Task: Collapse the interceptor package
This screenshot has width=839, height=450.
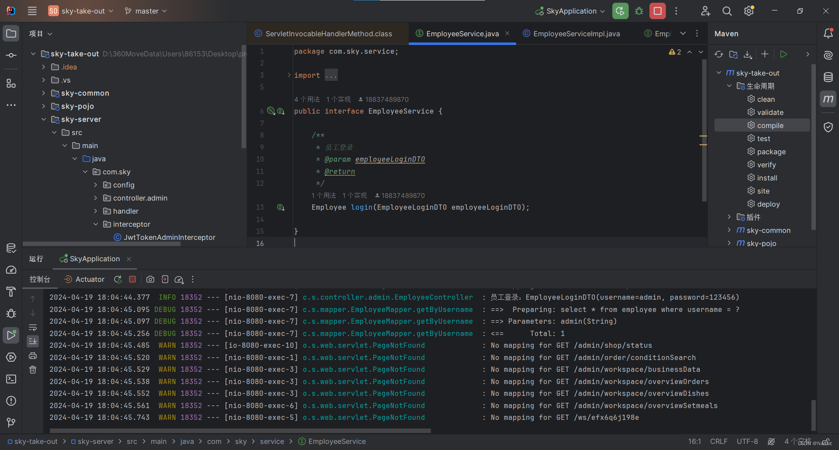Action: coord(96,224)
